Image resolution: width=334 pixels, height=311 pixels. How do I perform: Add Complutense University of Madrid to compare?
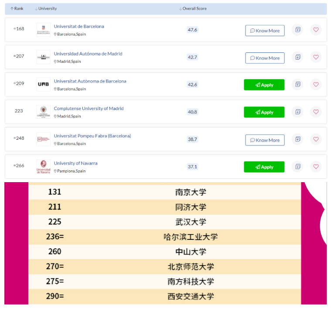pyautogui.click(x=297, y=112)
